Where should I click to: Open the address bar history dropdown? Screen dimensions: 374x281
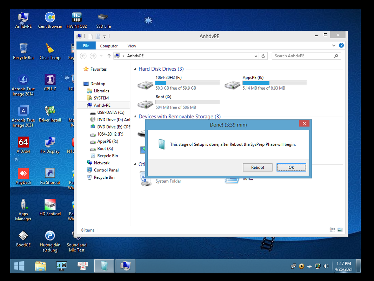coord(256,56)
